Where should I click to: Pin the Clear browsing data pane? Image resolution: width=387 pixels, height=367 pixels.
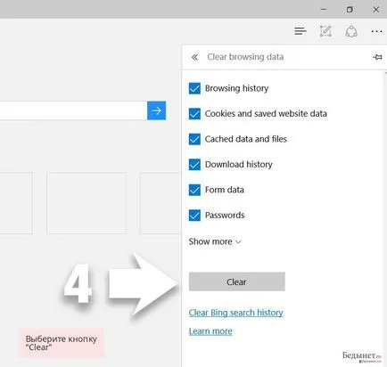377,57
